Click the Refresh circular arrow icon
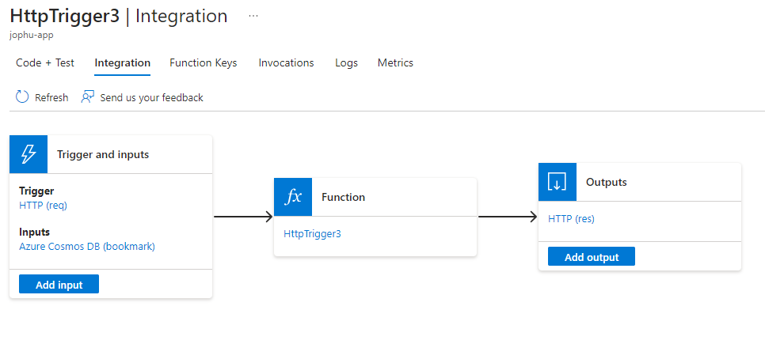This screenshot has height=344, width=765. tap(22, 97)
